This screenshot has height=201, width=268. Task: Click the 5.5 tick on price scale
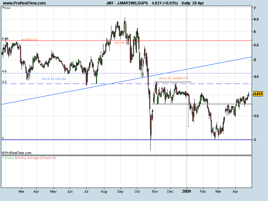click(256, 45)
